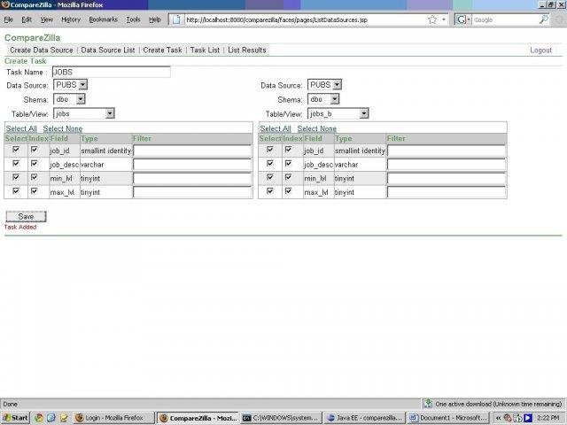This screenshot has height=425, width=567.
Task: Toggle left Index checkbox for job_id
Action: click(x=35, y=150)
